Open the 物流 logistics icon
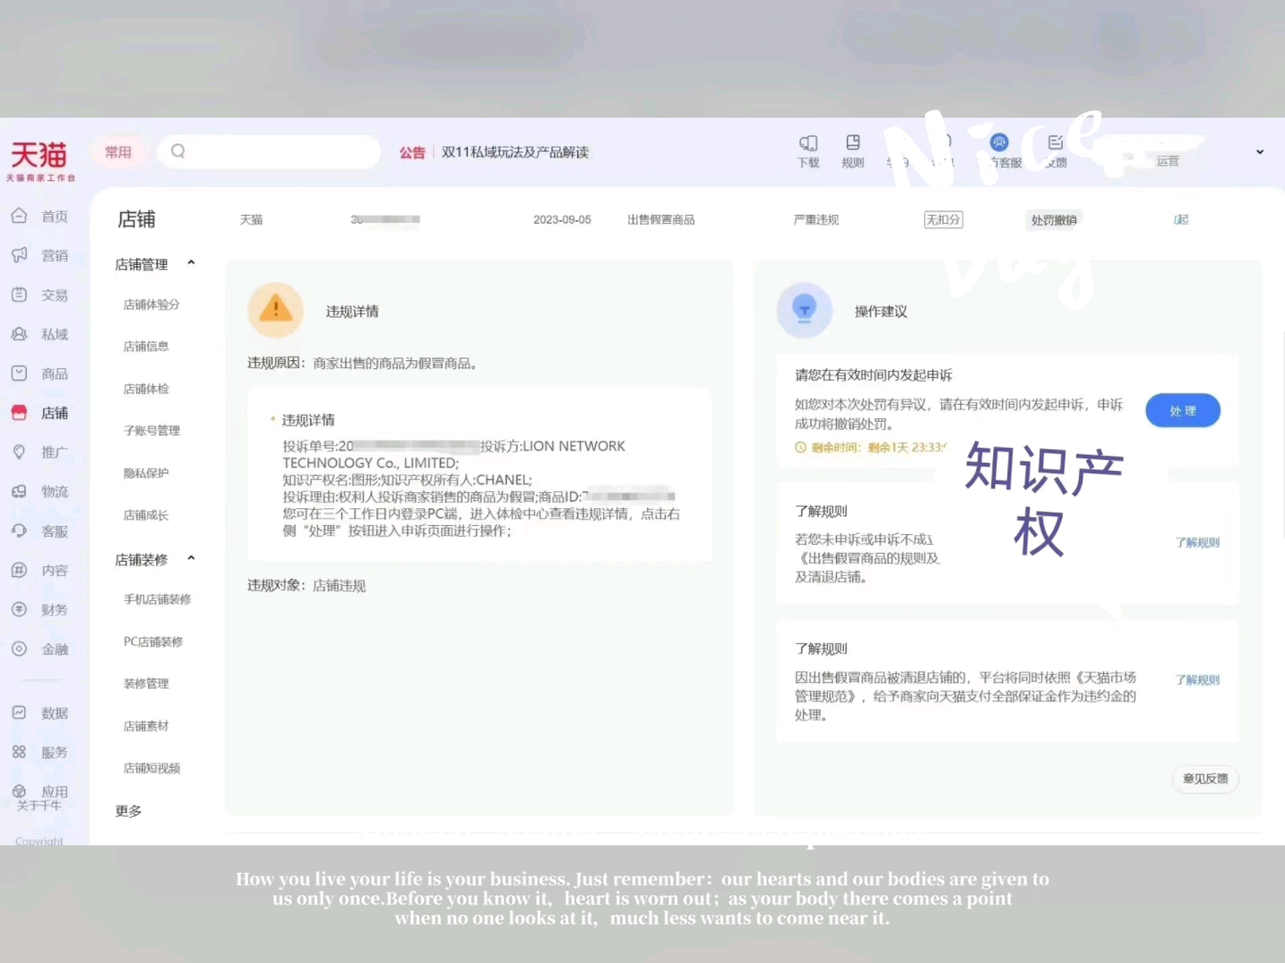Image resolution: width=1285 pixels, height=963 pixels. tap(19, 491)
